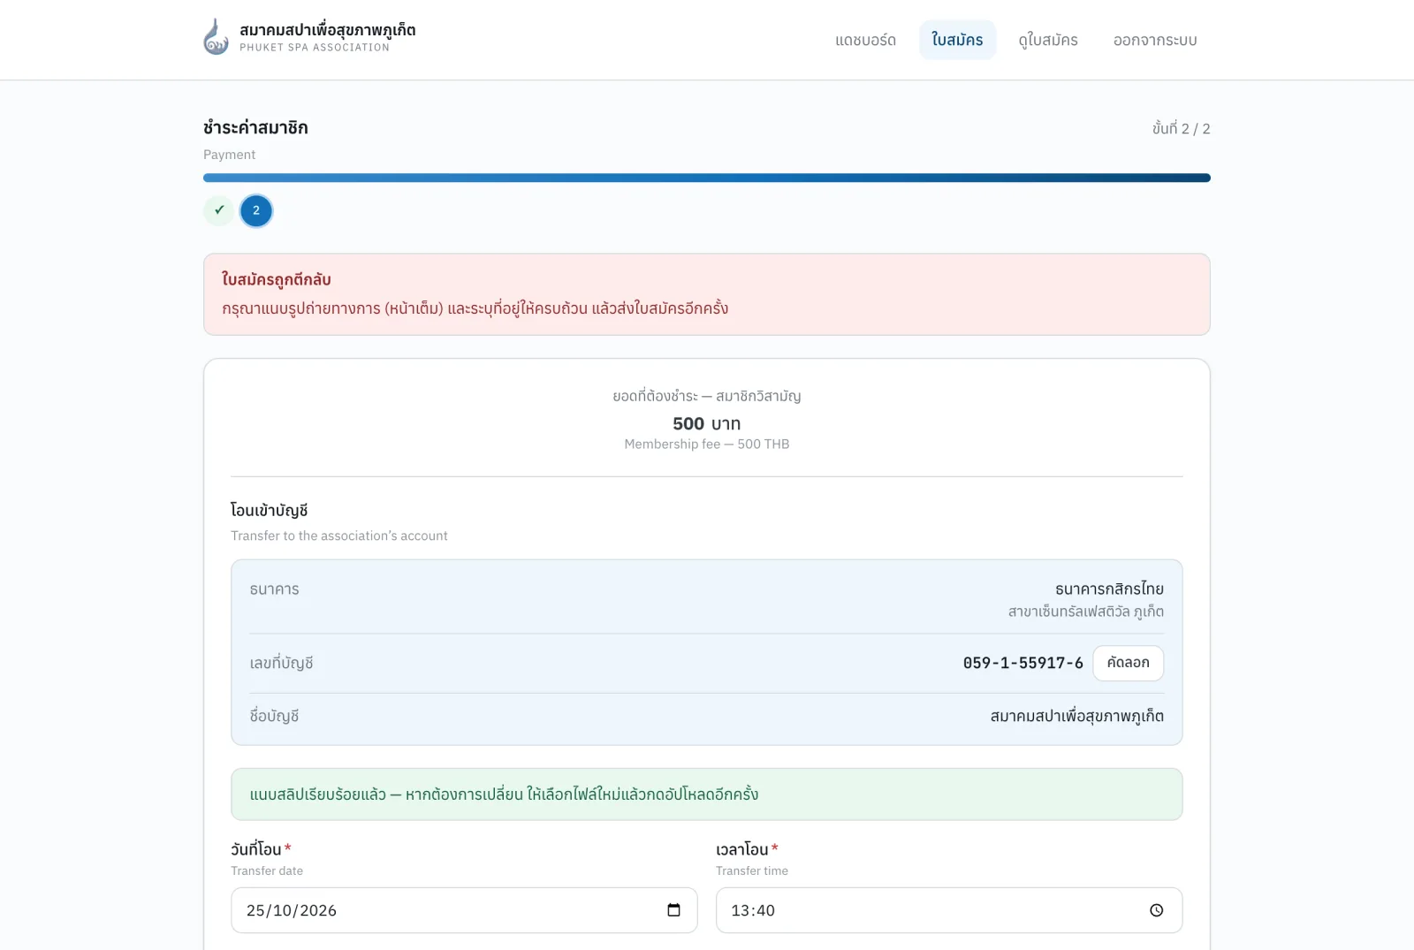Click the ขั้นที่ 2 / 2 step label
Image resolution: width=1414 pixels, height=950 pixels.
click(x=1181, y=128)
